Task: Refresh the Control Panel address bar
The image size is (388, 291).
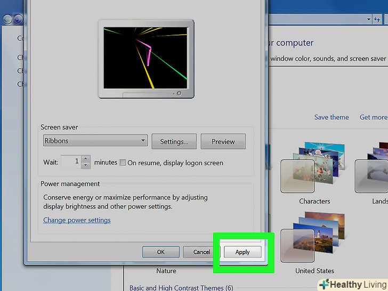Action: pos(377,19)
